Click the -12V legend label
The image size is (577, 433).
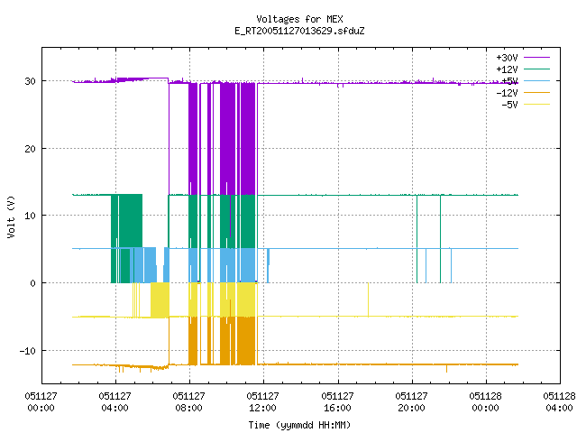click(x=507, y=93)
